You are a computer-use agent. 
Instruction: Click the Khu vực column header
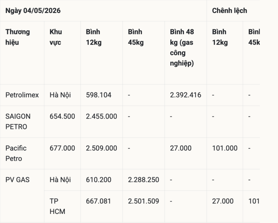pos(62,53)
